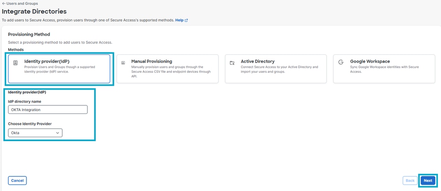This screenshot has height=191, width=441.
Task: Click the Manual Provisioning icon
Action: pyautogui.click(x=123, y=63)
